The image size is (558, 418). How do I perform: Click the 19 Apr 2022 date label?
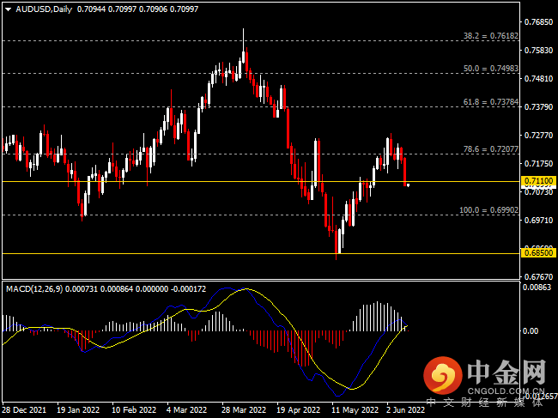(x=298, y=410)
